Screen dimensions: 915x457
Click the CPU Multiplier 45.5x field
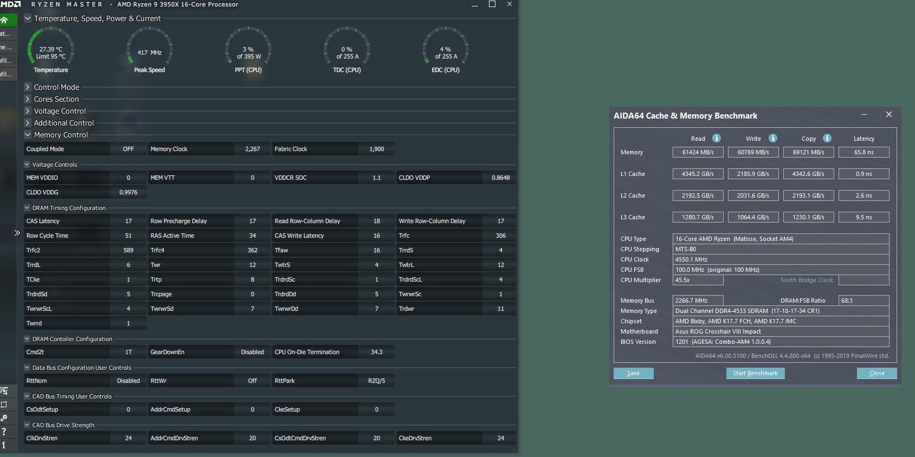(x=698, y=280)
